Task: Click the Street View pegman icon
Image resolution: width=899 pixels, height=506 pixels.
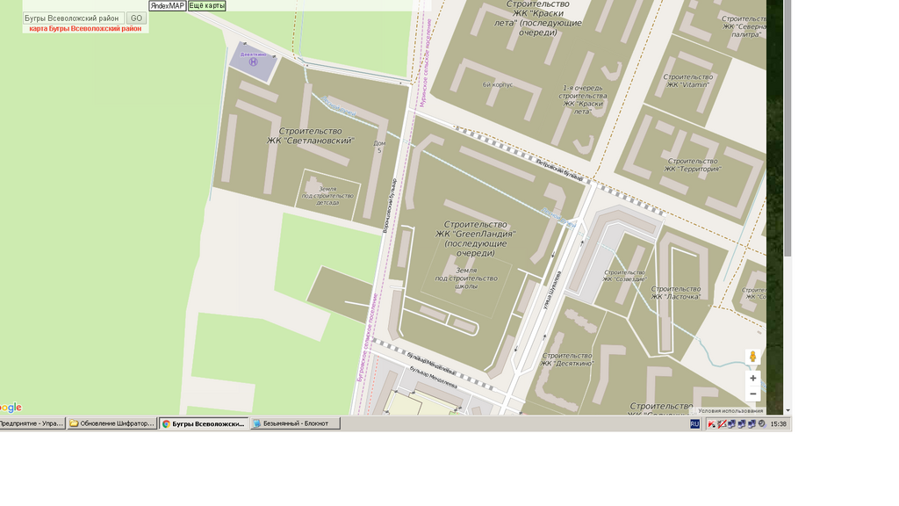Action: click(752, 357)
